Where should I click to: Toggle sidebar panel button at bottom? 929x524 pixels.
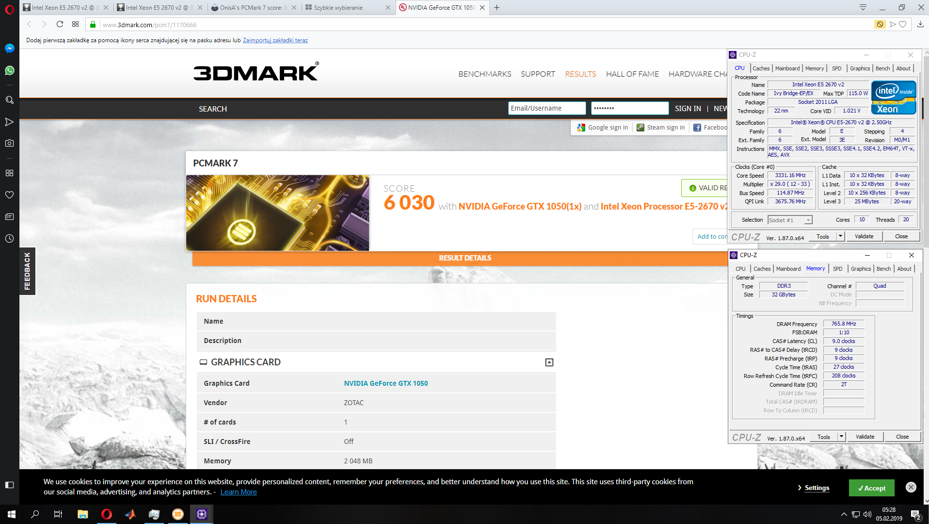9,485
